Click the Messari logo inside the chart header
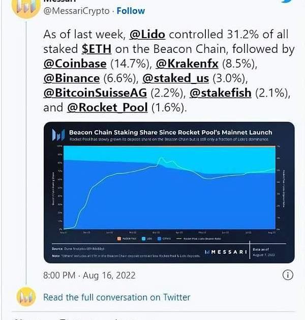 coord(58,134)
